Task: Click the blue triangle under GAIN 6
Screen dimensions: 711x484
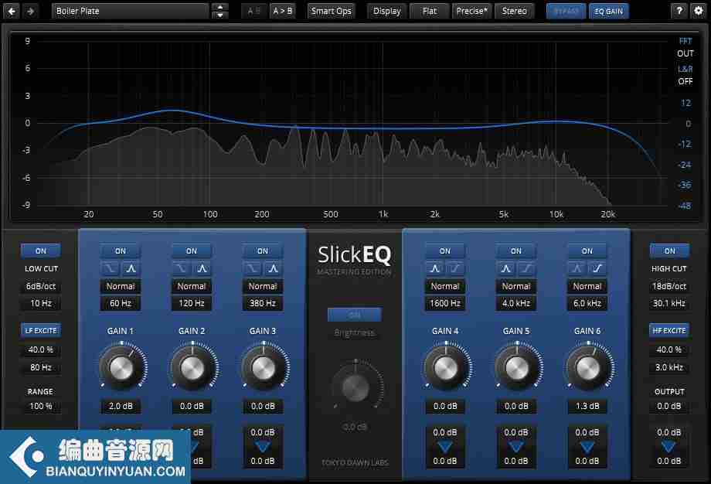Action: point(587,447)
